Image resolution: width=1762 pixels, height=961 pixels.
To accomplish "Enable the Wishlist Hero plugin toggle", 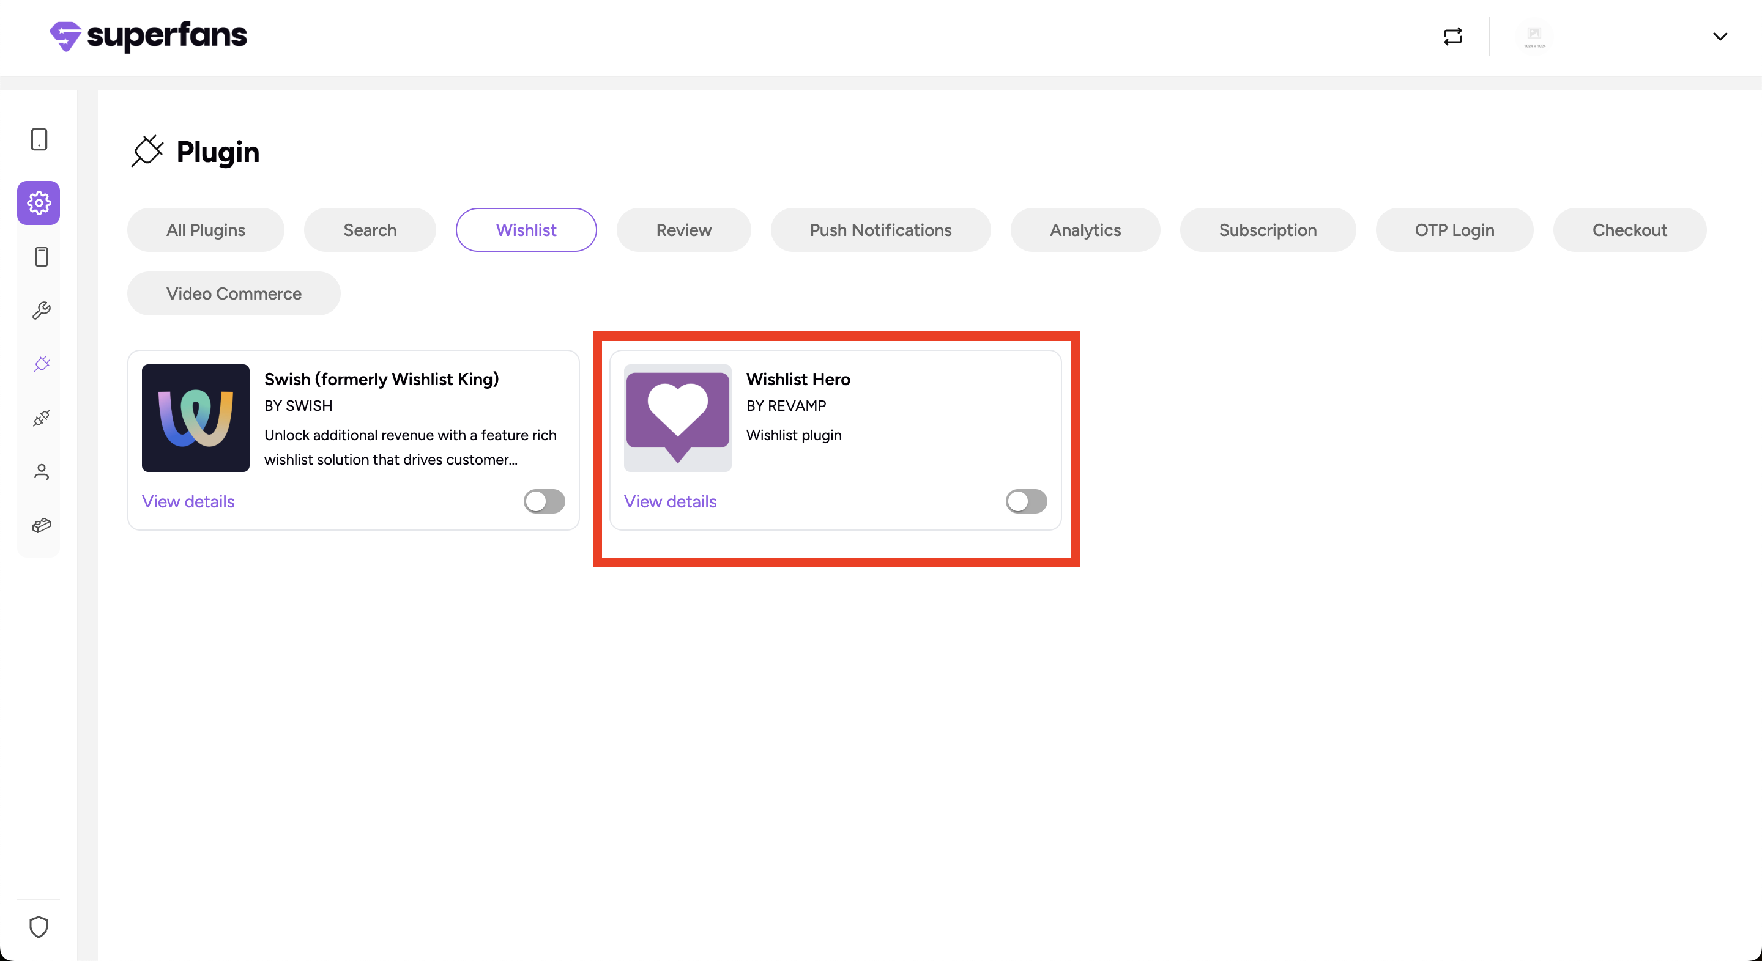I will [1026, 501].
